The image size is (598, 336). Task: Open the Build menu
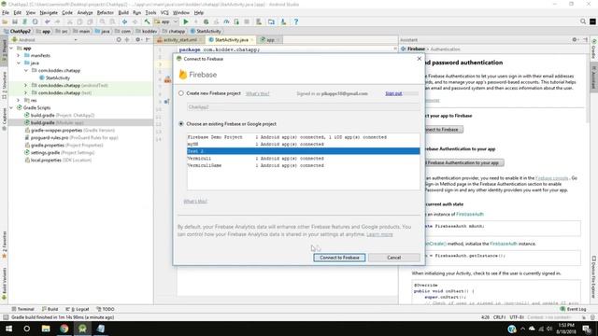point(123,12)
